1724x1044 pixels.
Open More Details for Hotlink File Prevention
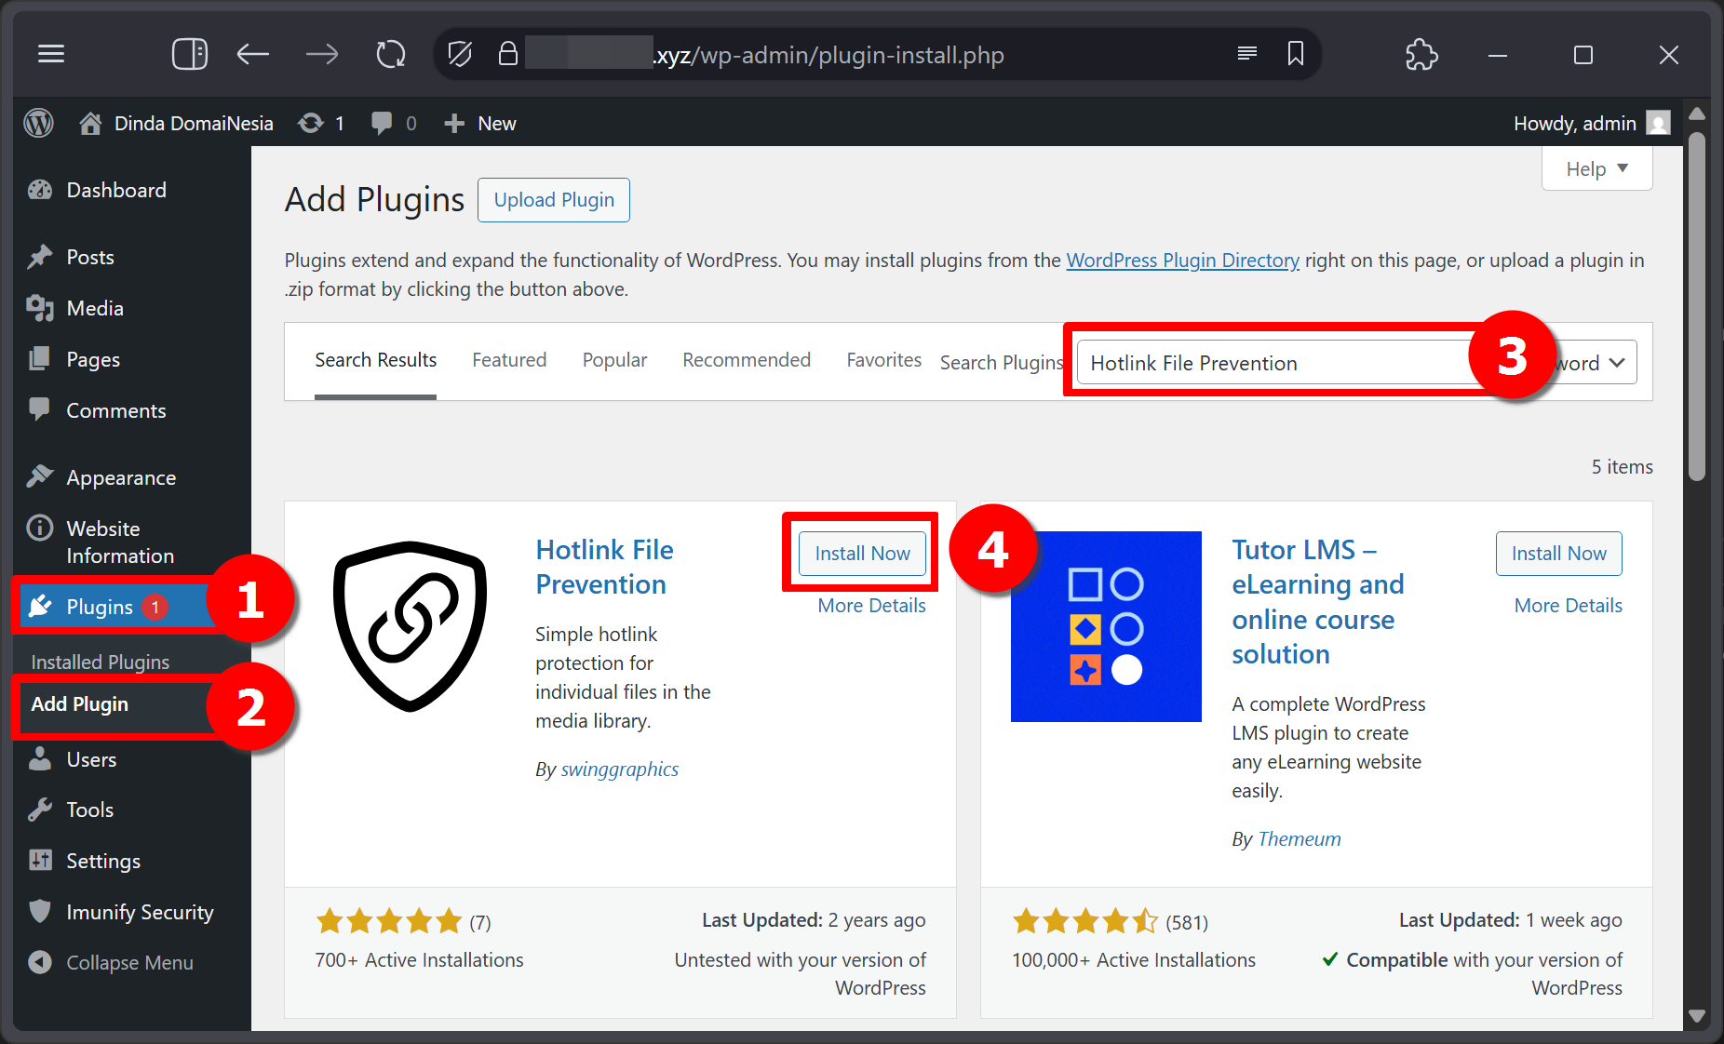pyautogui.click(x=871, y=606)
